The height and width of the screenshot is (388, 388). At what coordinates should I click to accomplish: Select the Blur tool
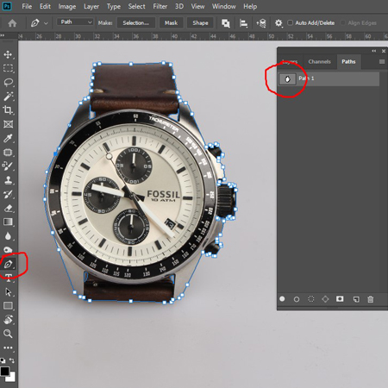8,236
